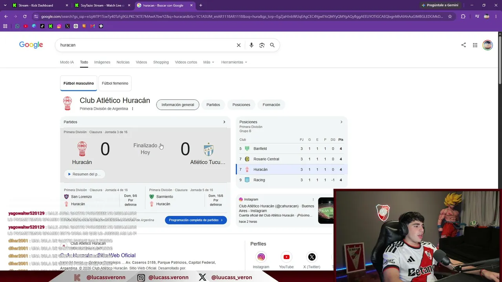Screen dimensions: 502x282
Task: Share the Google results page
Action: tap(464, 45)
